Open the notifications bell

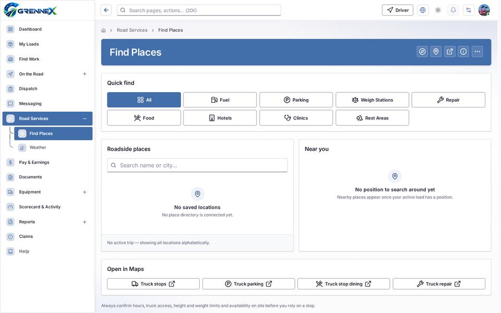(x=453, y=10)
